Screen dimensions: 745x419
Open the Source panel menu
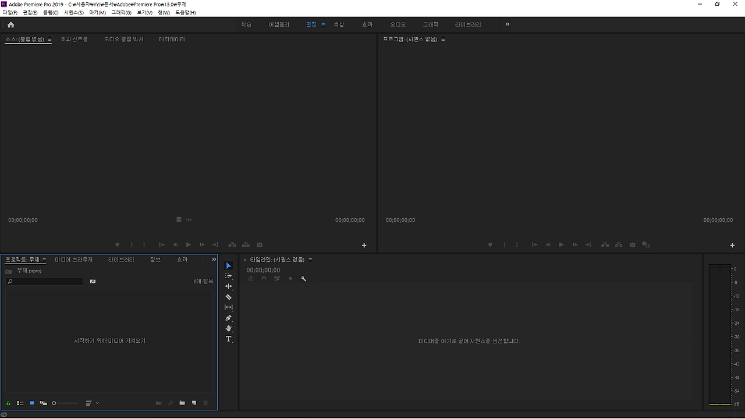[x=49, y=40]
